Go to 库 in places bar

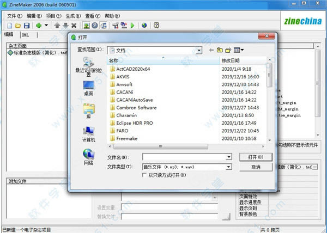point(89,111)
